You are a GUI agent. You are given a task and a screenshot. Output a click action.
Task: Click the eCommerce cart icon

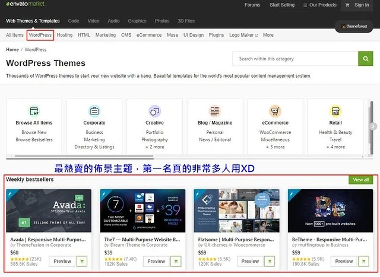pyautogui.click(x=275, y=111)
